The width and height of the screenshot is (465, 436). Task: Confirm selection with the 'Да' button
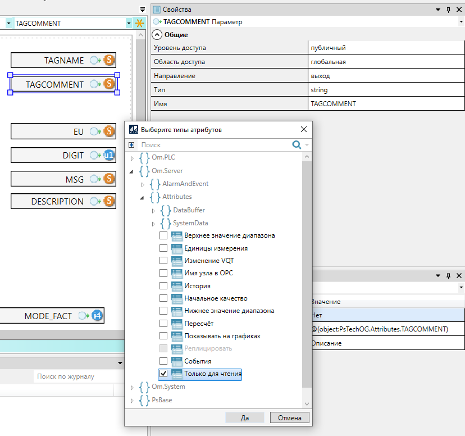tap(244, 417)
